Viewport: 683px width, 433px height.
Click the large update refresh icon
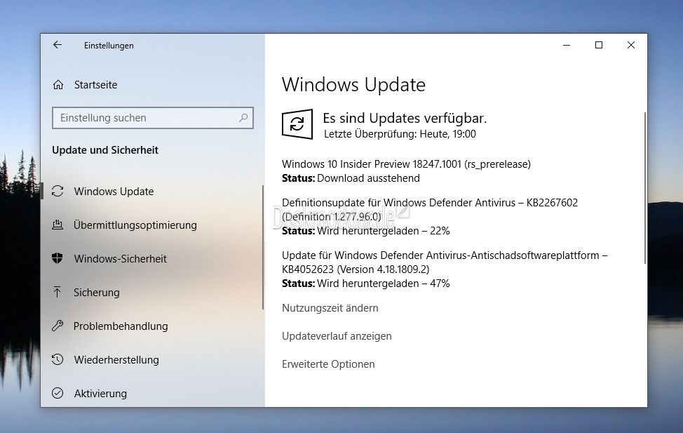[x=297, y=124]
